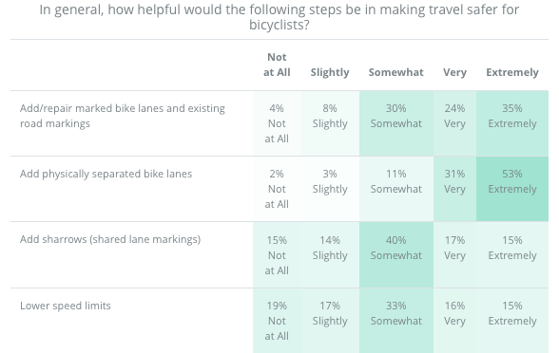Select 'Add physically separated bike lanes' row label

coord(106,174)
